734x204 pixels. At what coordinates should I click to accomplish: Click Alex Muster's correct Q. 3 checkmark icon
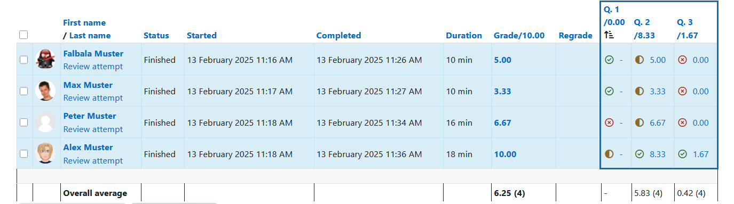pos(682,154)
